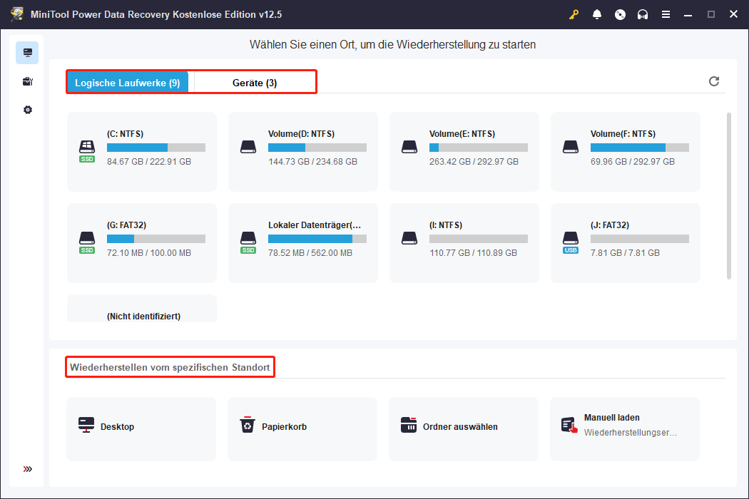
Task: Click the J: FAT32 USB drive icon
Action: click(571, 242)
